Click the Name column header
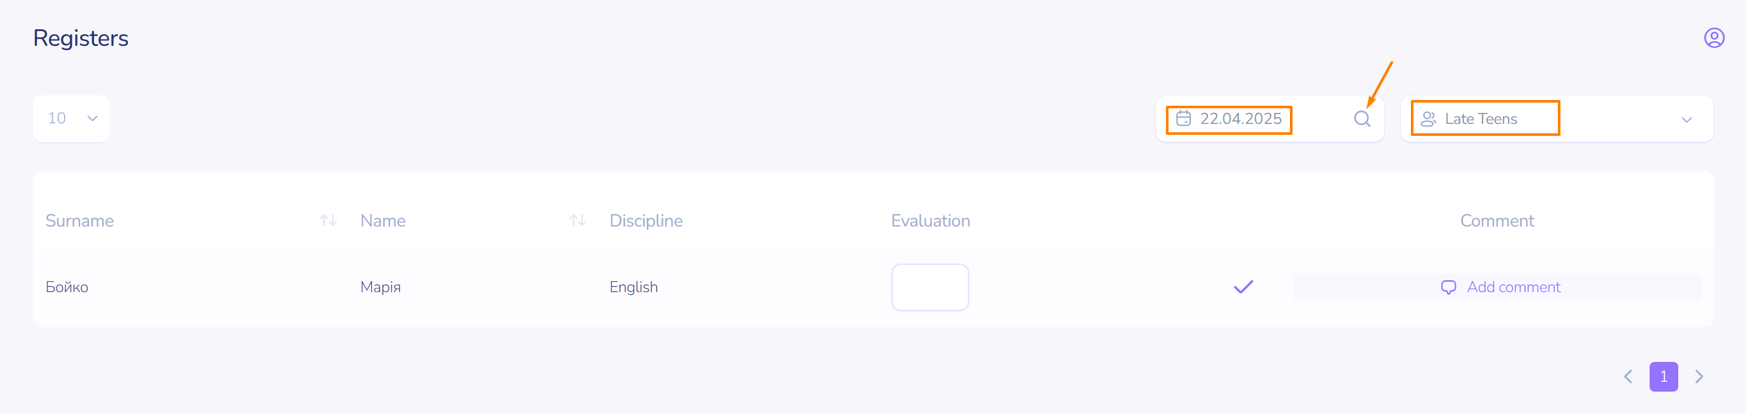 tap(383, 221)
